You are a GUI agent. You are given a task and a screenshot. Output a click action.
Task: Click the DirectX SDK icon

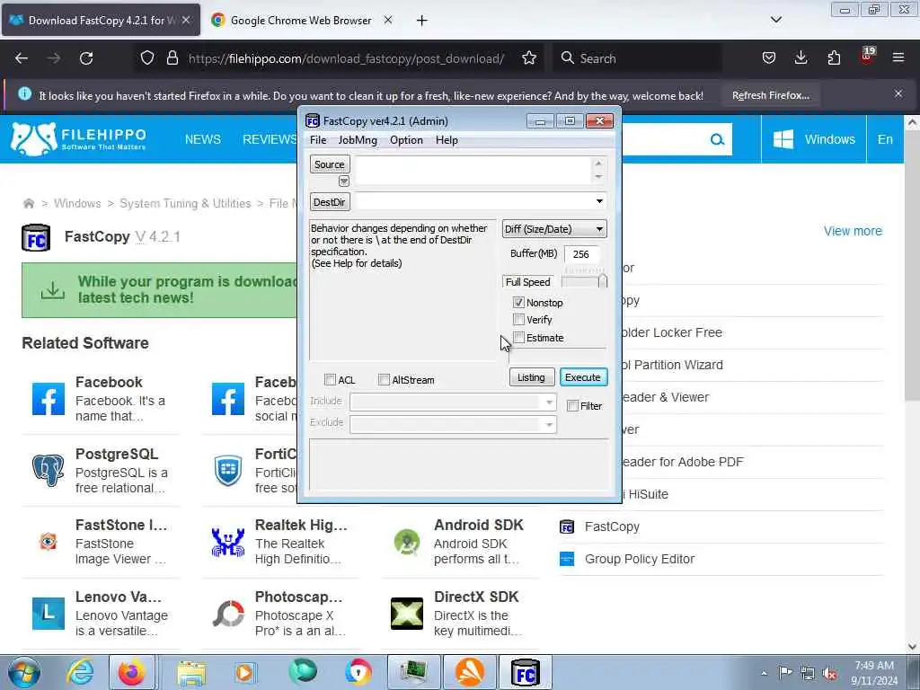click(407, 614)
